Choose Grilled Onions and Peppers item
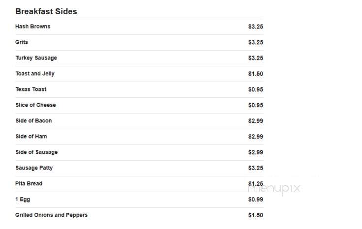The height and width of the screenshot is (229, 362). [51, 215]
